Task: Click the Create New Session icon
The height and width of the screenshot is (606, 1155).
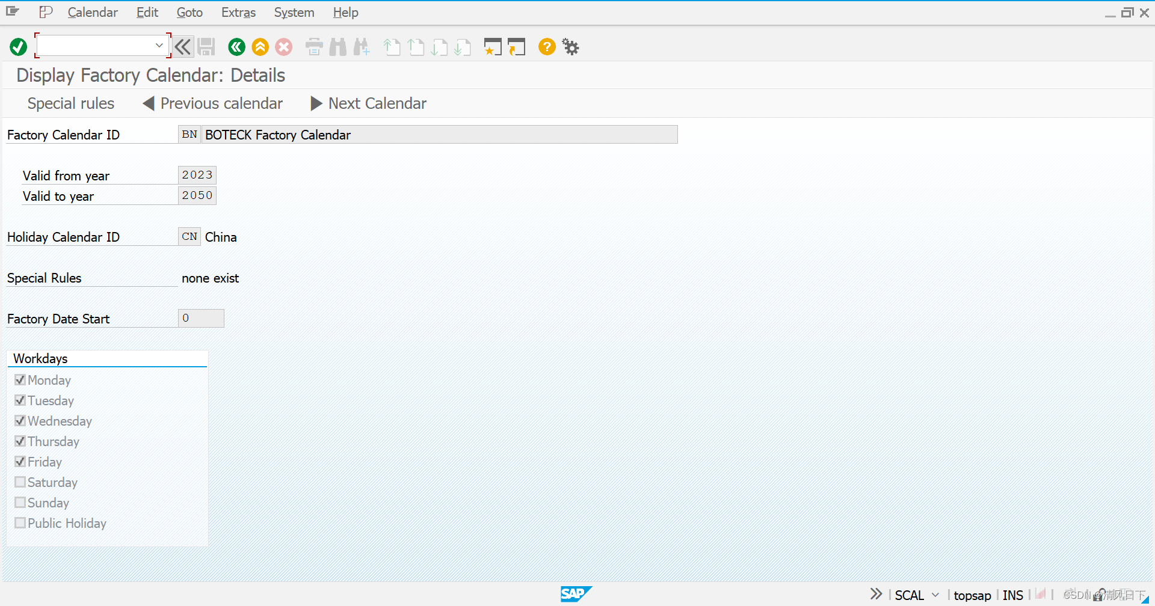Action: [493, 46]
